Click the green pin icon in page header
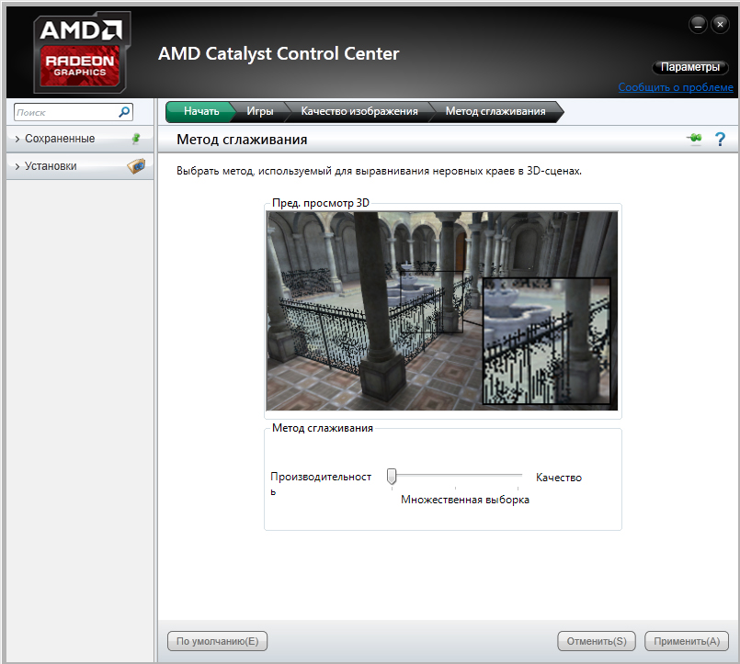The width and height of the screenshot is (740, 664). coord(694,139)
